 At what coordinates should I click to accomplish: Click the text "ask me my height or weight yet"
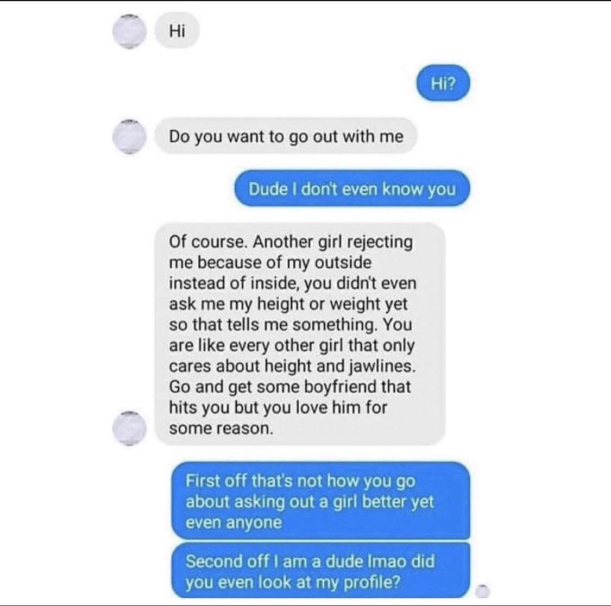point(288,304)
